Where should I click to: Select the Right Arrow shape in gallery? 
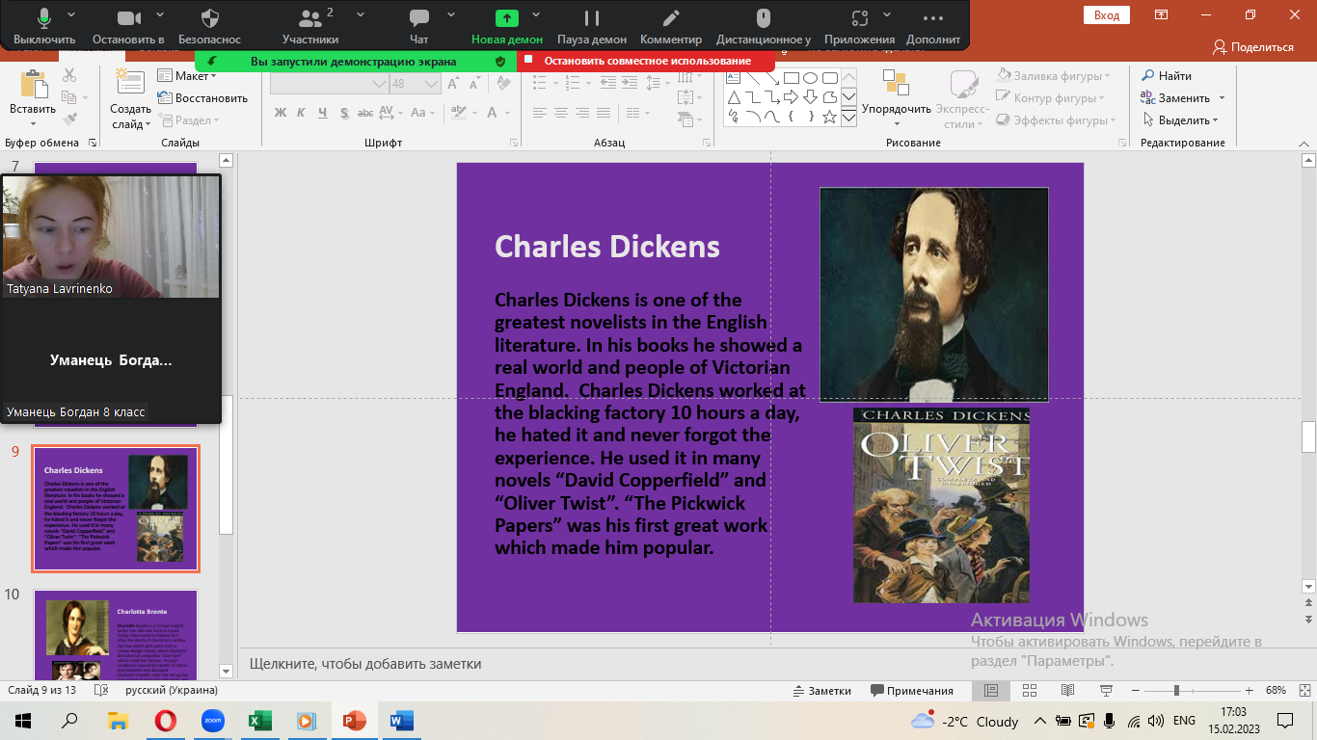791,97
